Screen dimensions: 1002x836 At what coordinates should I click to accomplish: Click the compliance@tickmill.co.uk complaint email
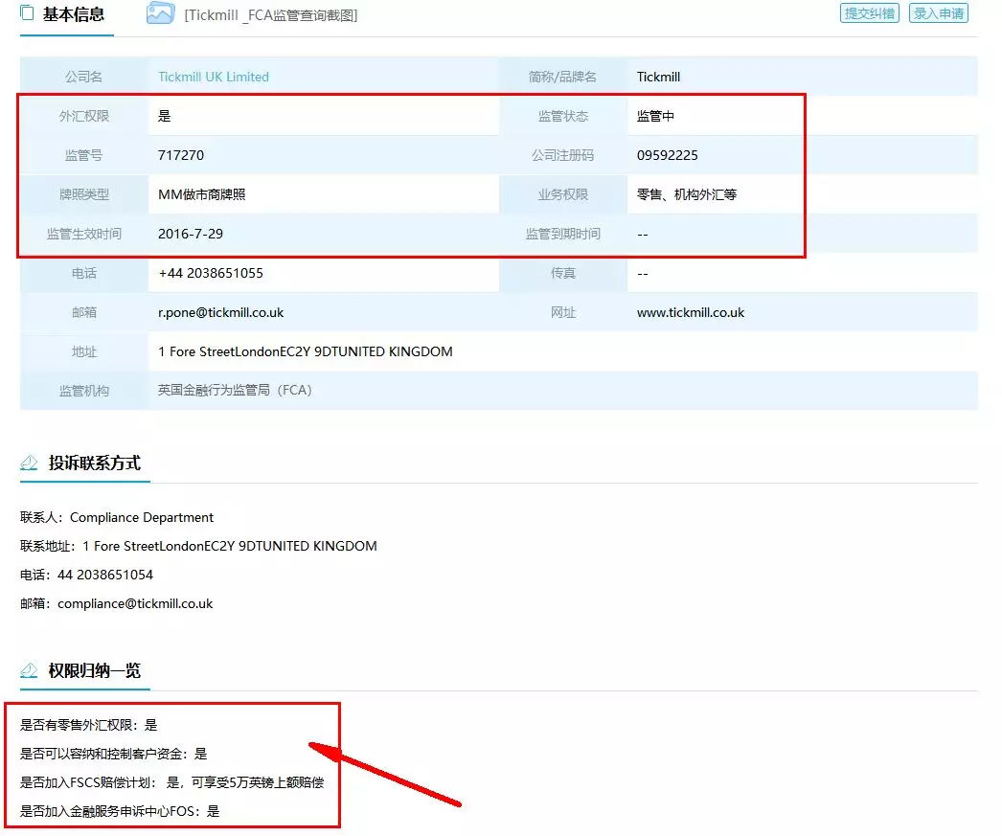135,603
